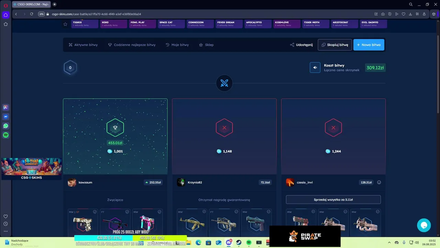The width and height of the screenshot is (440, 248).
Task: Click the 453.01zł winnings label
Action: point(115,143)
